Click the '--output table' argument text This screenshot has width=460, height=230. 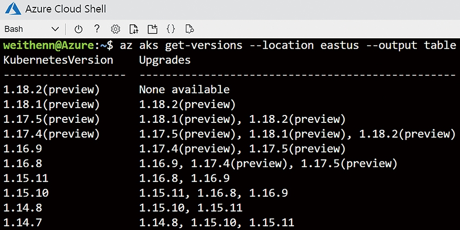point(411,46)
